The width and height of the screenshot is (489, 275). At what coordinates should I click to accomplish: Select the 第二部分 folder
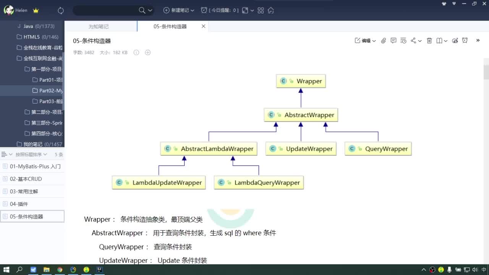coord(32,112)
